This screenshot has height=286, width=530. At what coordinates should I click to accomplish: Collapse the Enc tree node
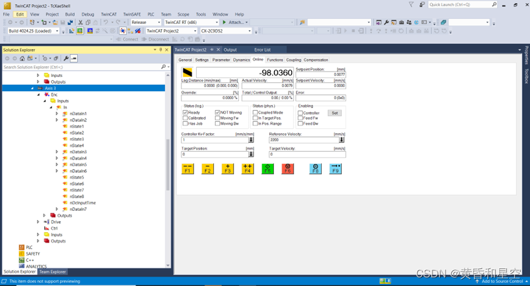pos(38,95)
